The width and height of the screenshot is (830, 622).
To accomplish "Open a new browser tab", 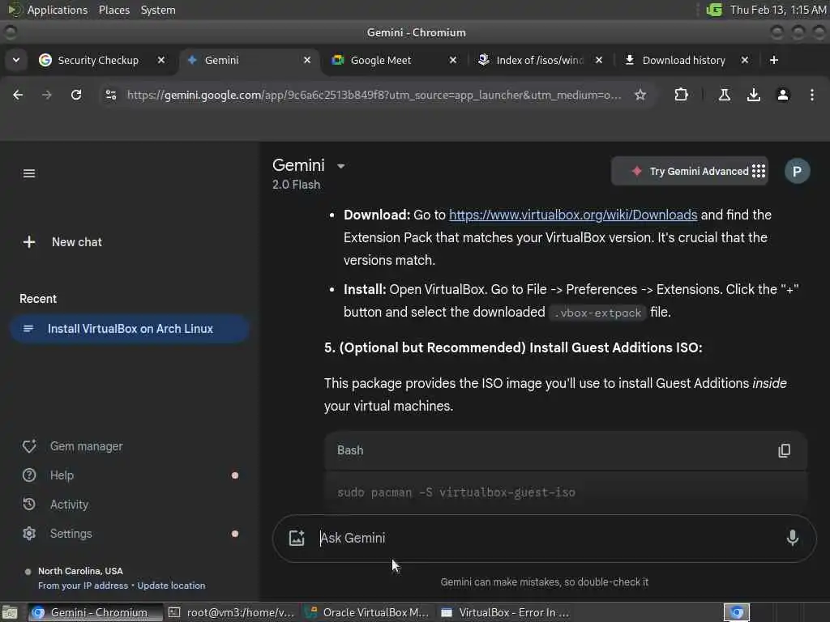I will tap(773, 60).
